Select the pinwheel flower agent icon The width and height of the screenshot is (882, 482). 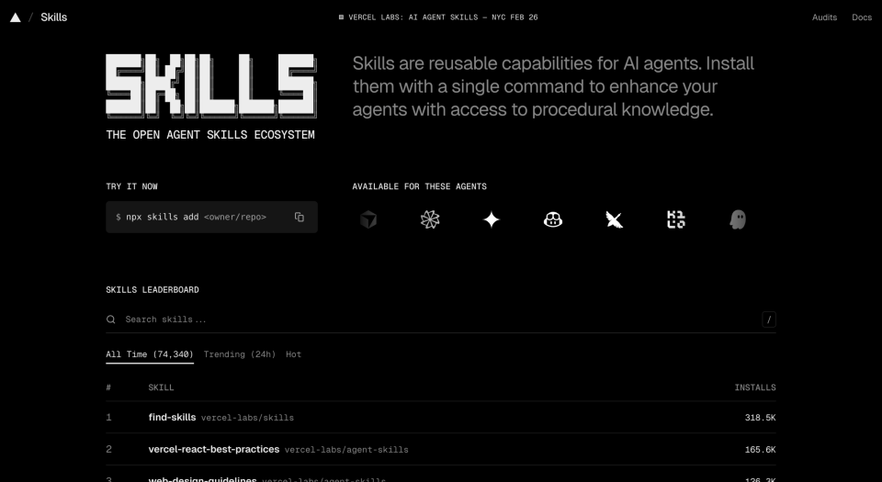point(430,219)
